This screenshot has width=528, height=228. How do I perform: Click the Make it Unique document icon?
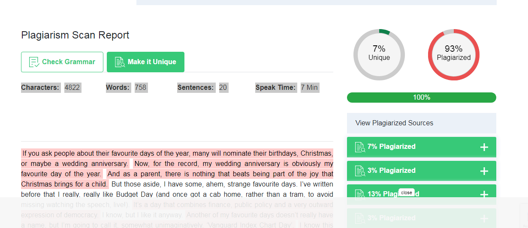coord(120,62)
